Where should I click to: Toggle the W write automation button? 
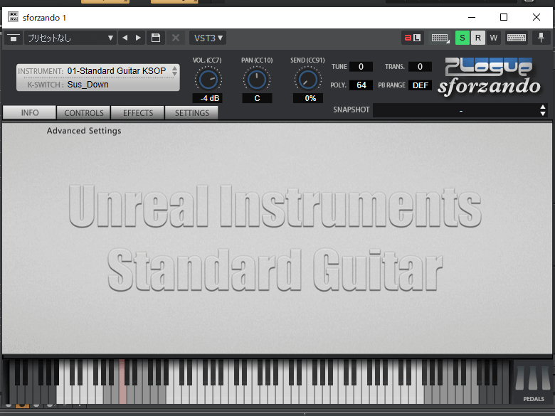coord(493,38)
